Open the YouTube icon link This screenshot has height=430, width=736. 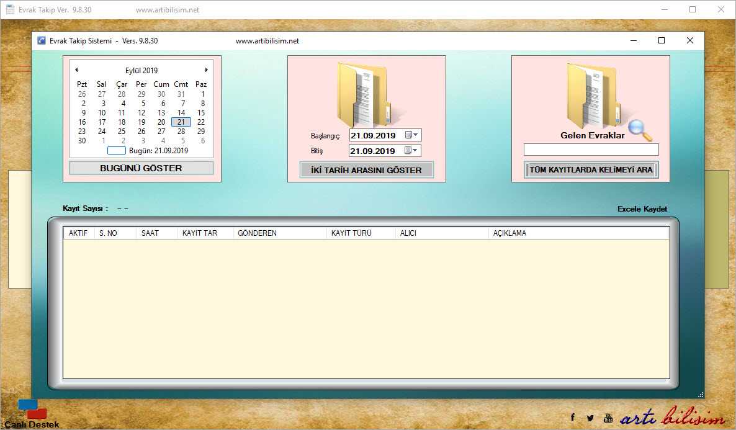pyautogui.click(x=608, y=418)
